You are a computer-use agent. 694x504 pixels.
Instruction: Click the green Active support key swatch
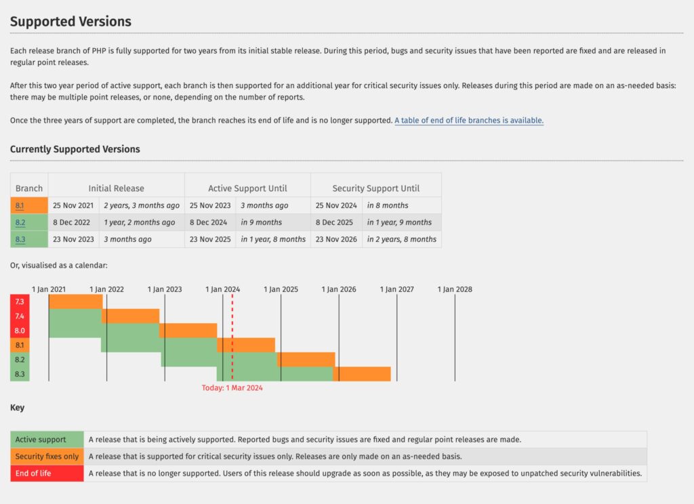tap(47, 440)
